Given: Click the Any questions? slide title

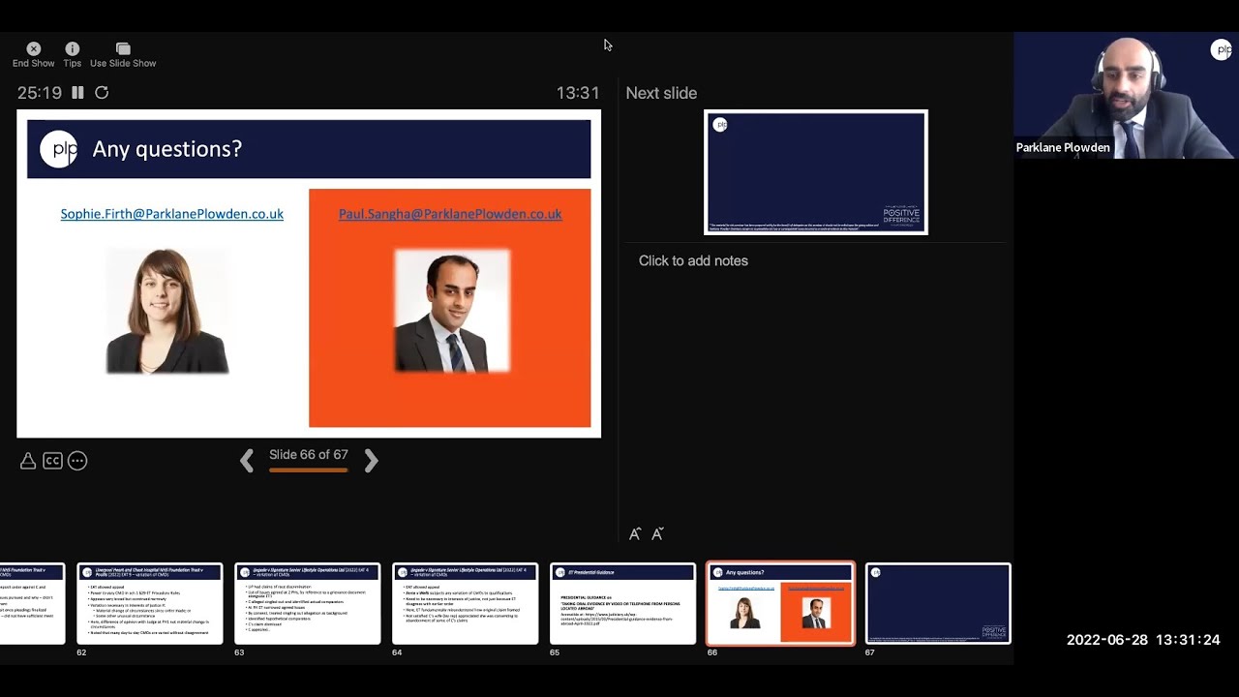Looking at the screenshot, I should click(166, 149).
